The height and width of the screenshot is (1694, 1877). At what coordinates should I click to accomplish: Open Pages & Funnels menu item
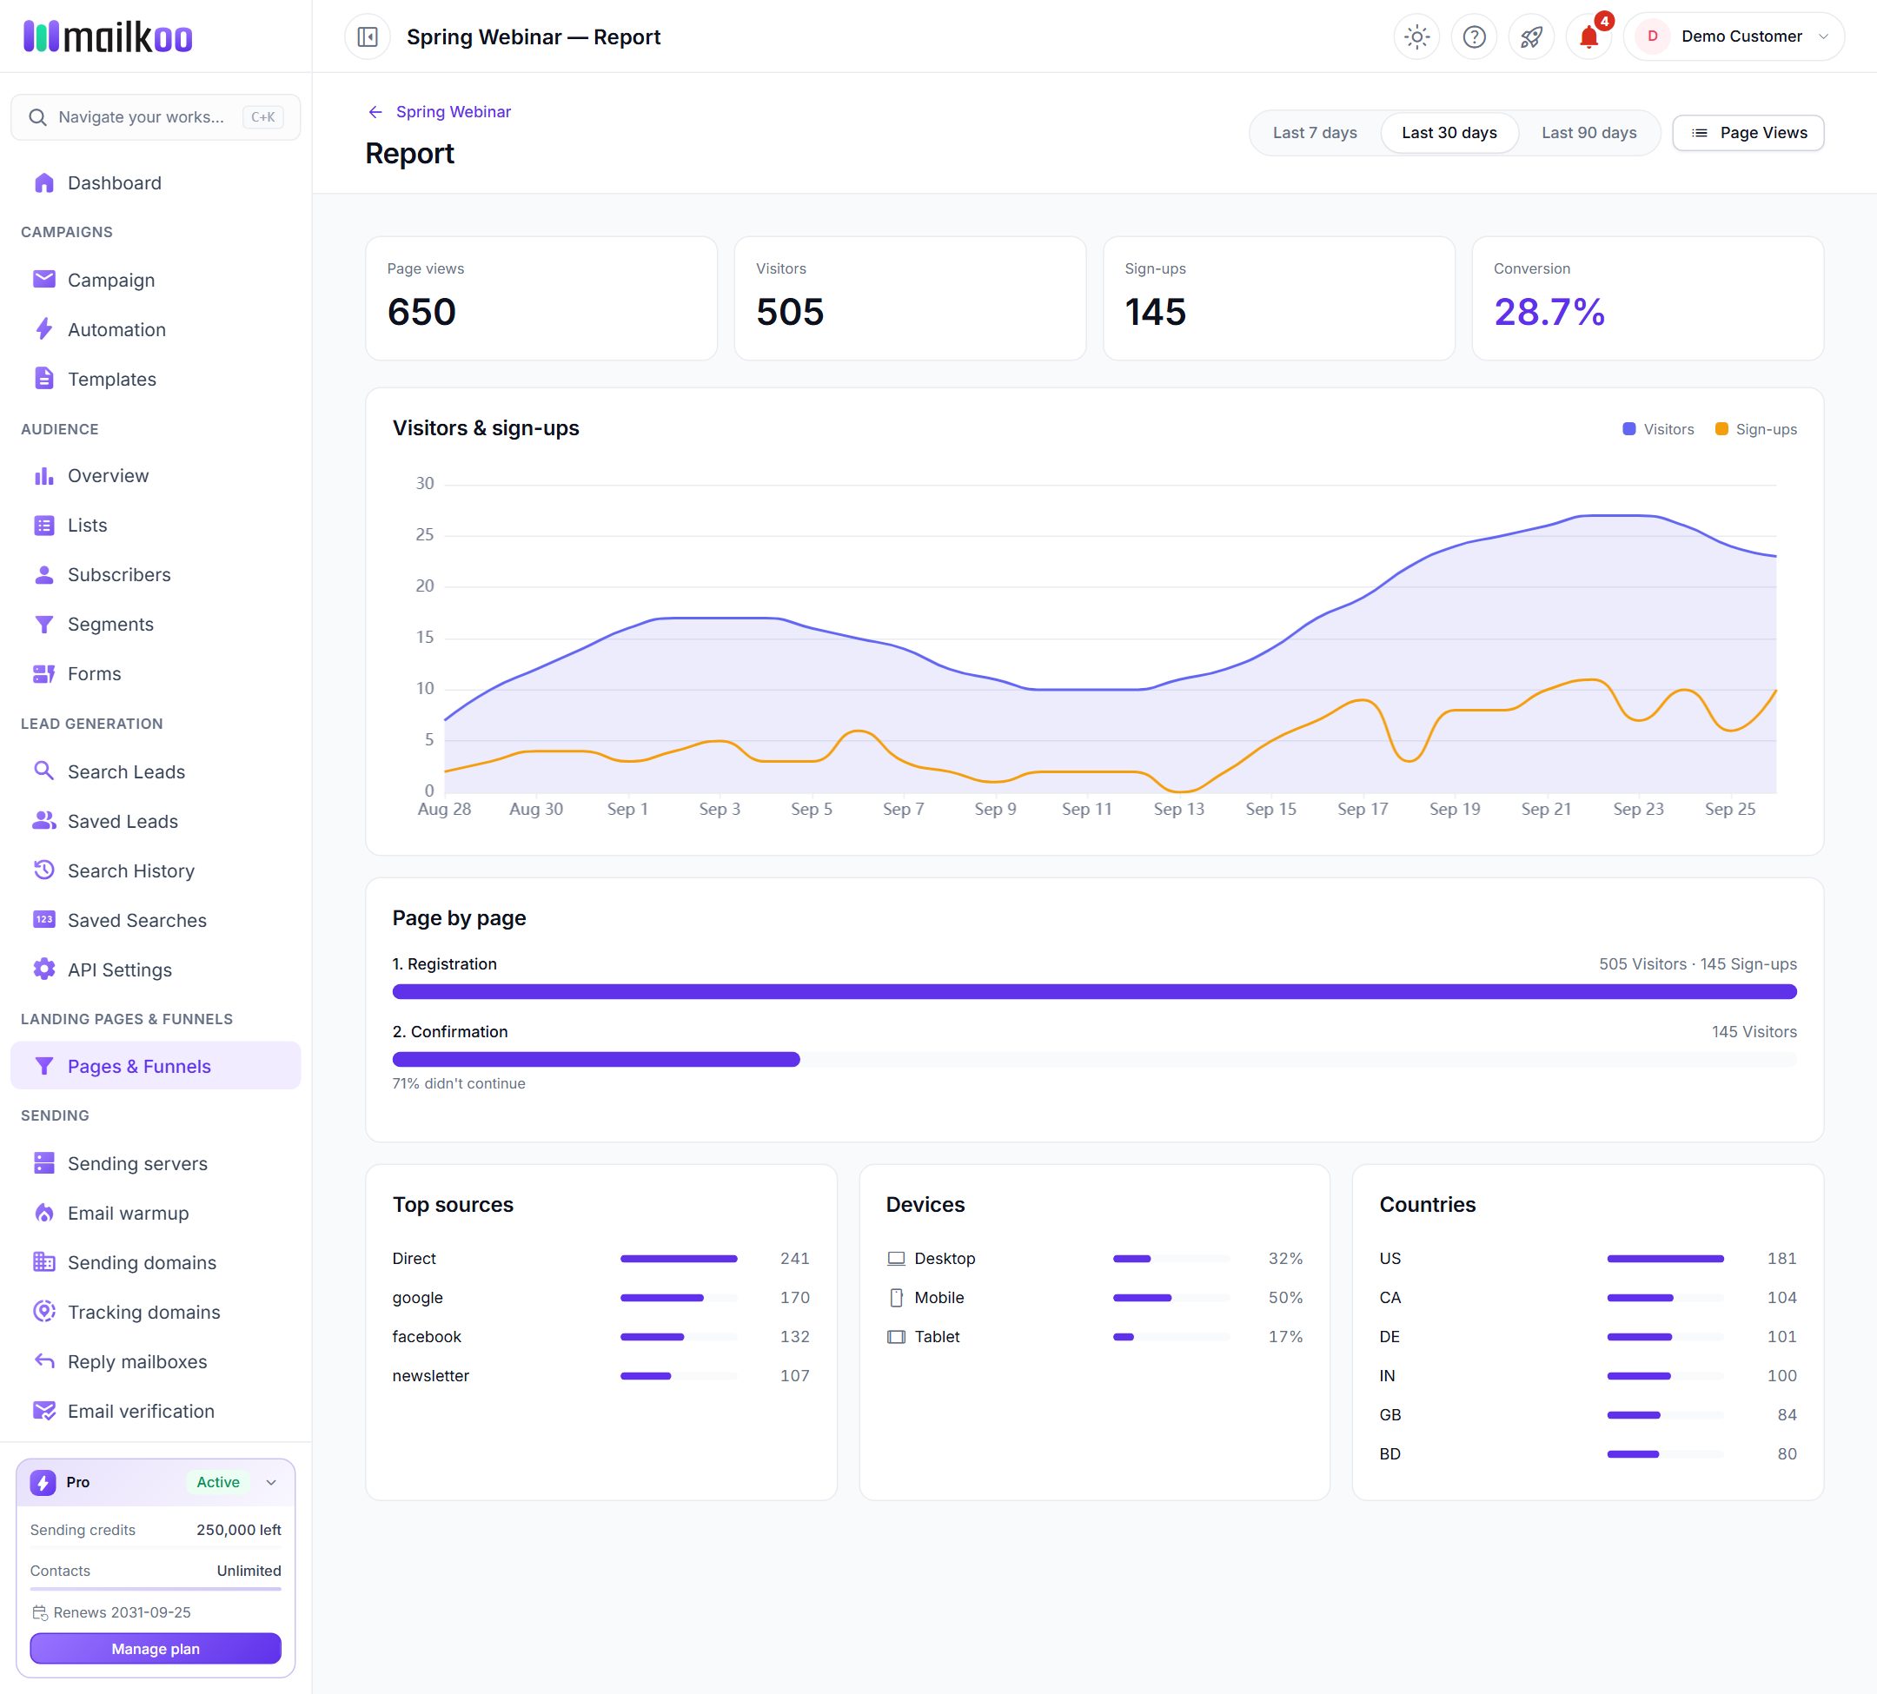click(x=156, y=1066)
